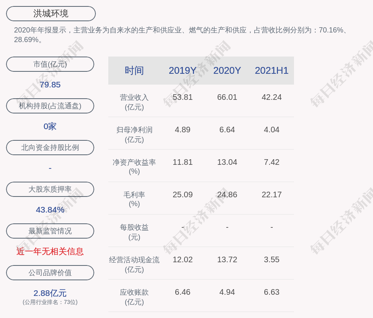Click the operating cash flow value 12.02

182,259
